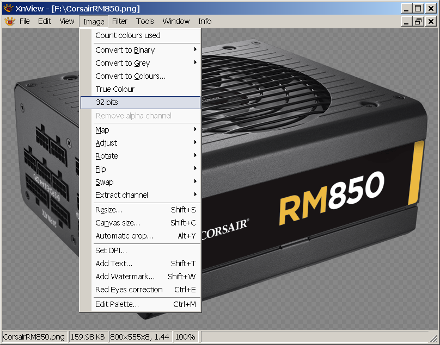Open the File menu
The image size is (440, 345).
coord(25,21)
